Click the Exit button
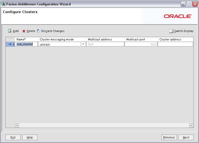199x143 pixels. [x=13, y=137]
